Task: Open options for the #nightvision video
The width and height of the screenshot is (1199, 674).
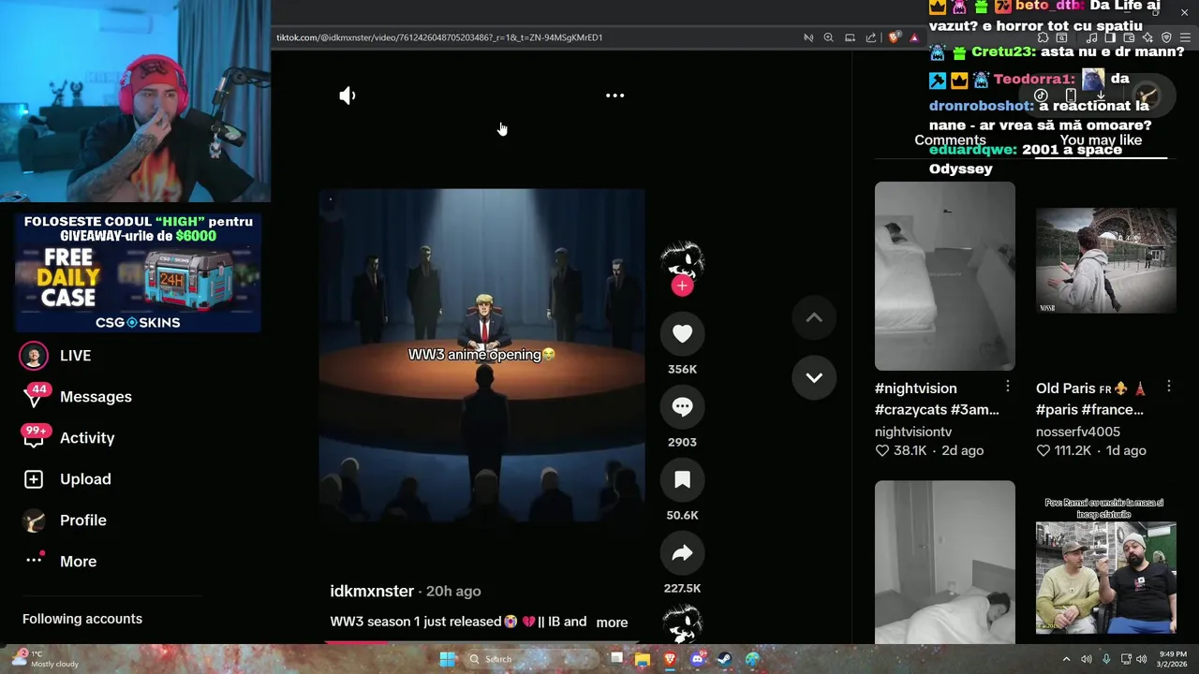Action: tap(1008, 387)
